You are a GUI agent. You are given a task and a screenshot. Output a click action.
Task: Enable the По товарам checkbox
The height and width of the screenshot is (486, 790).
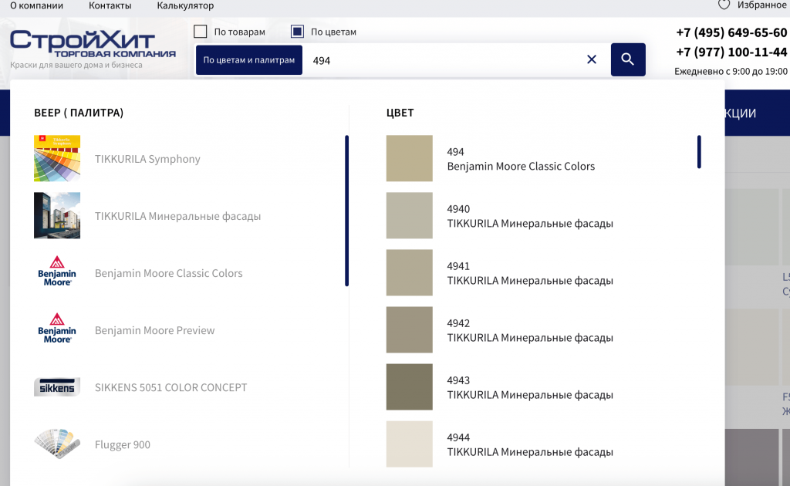(x=201, y=31)
